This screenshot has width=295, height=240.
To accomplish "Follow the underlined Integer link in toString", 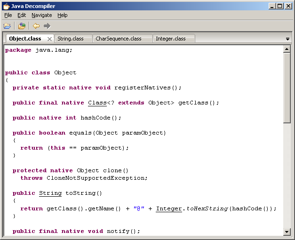I will [169, 208].
